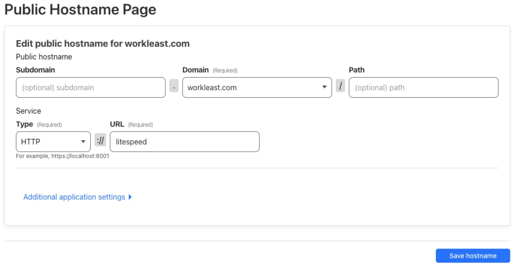Viewport: 513px width, 266px height.
Task: Click the Domain dropdown arrow
Action: pyautogui.click(x=324, y=87)
